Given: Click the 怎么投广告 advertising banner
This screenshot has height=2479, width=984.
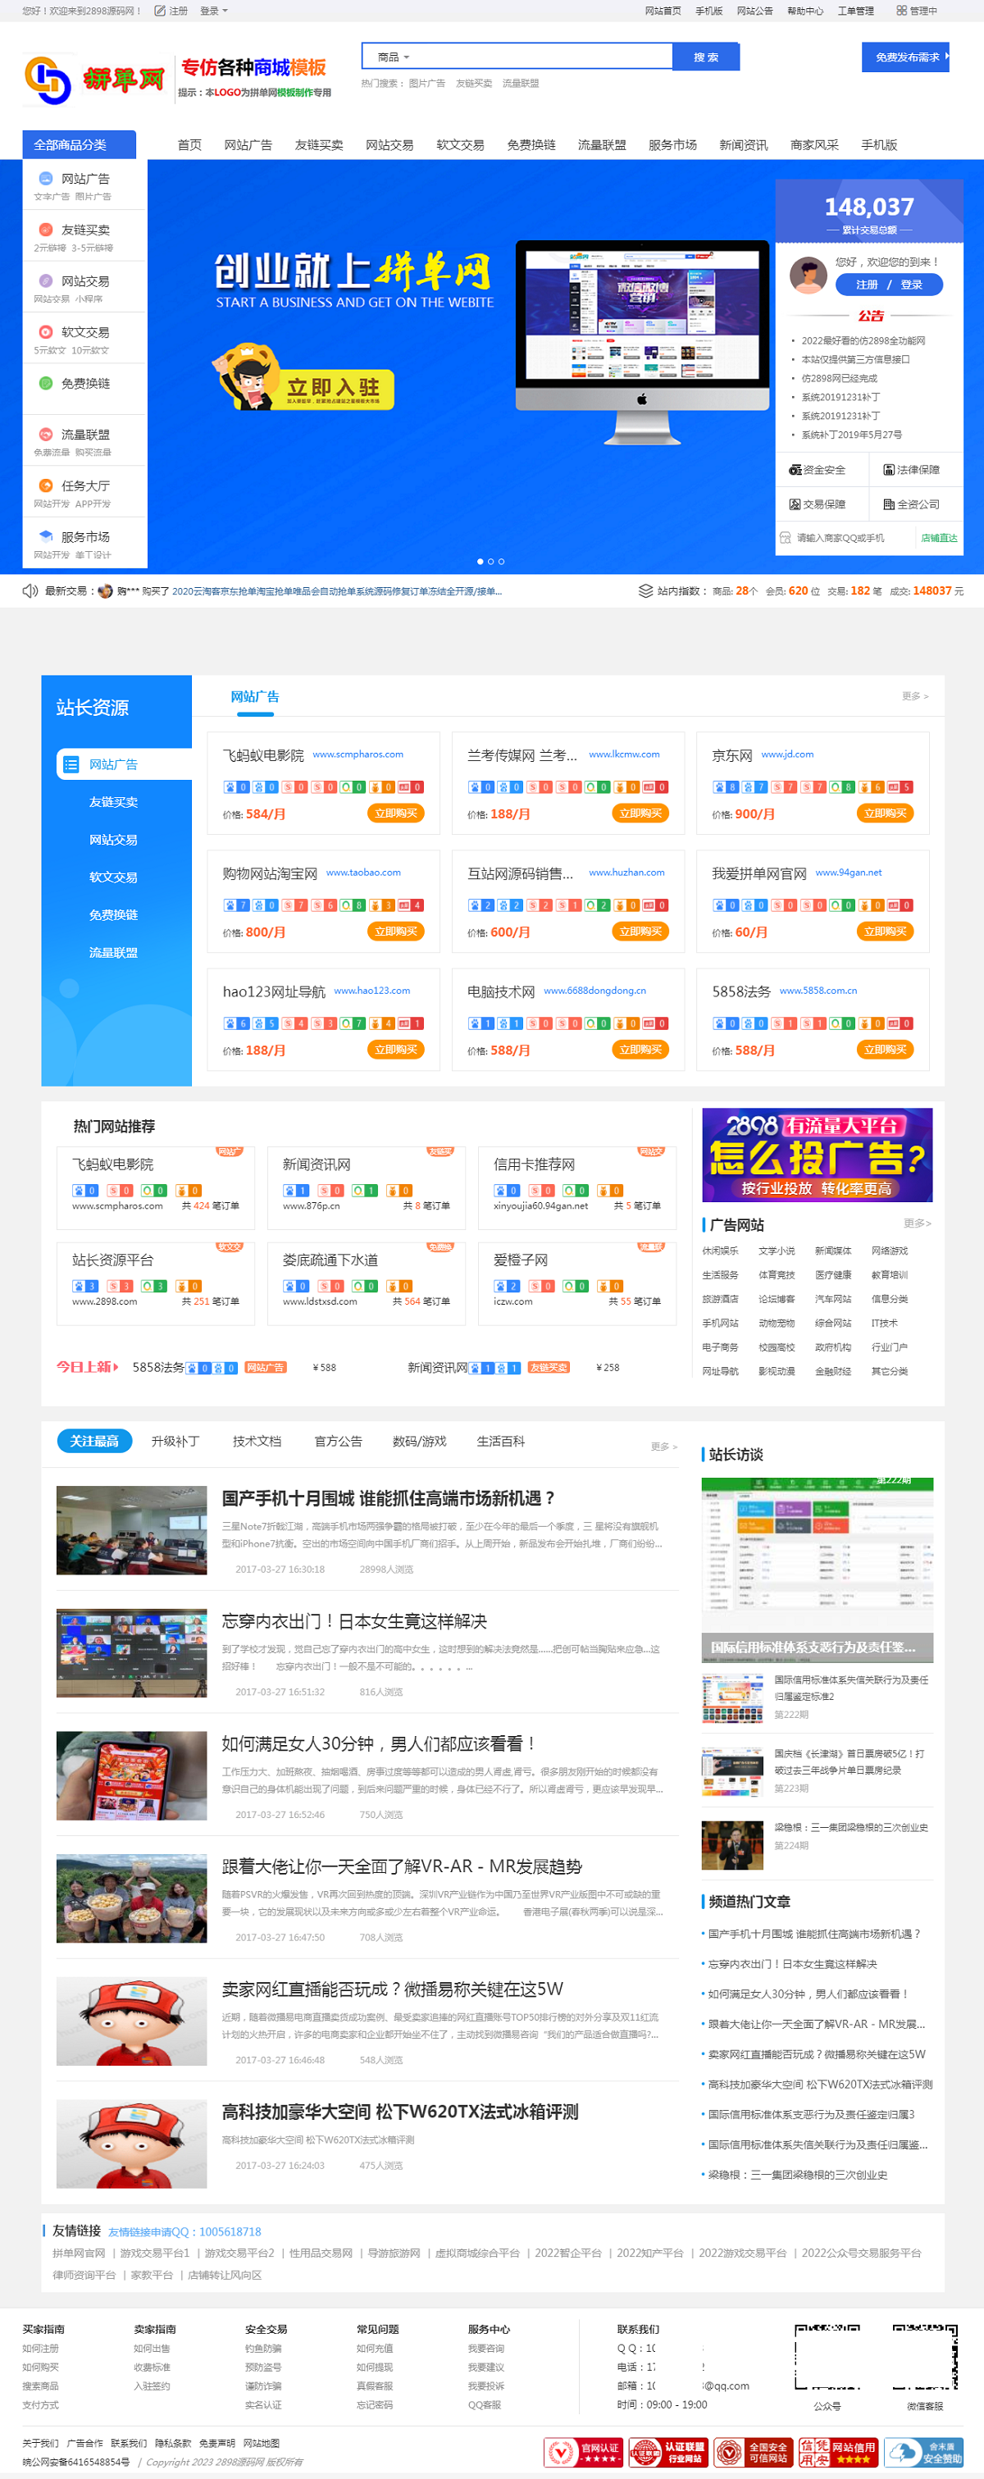Looking at the screenshot, I should coord(817,1154).
